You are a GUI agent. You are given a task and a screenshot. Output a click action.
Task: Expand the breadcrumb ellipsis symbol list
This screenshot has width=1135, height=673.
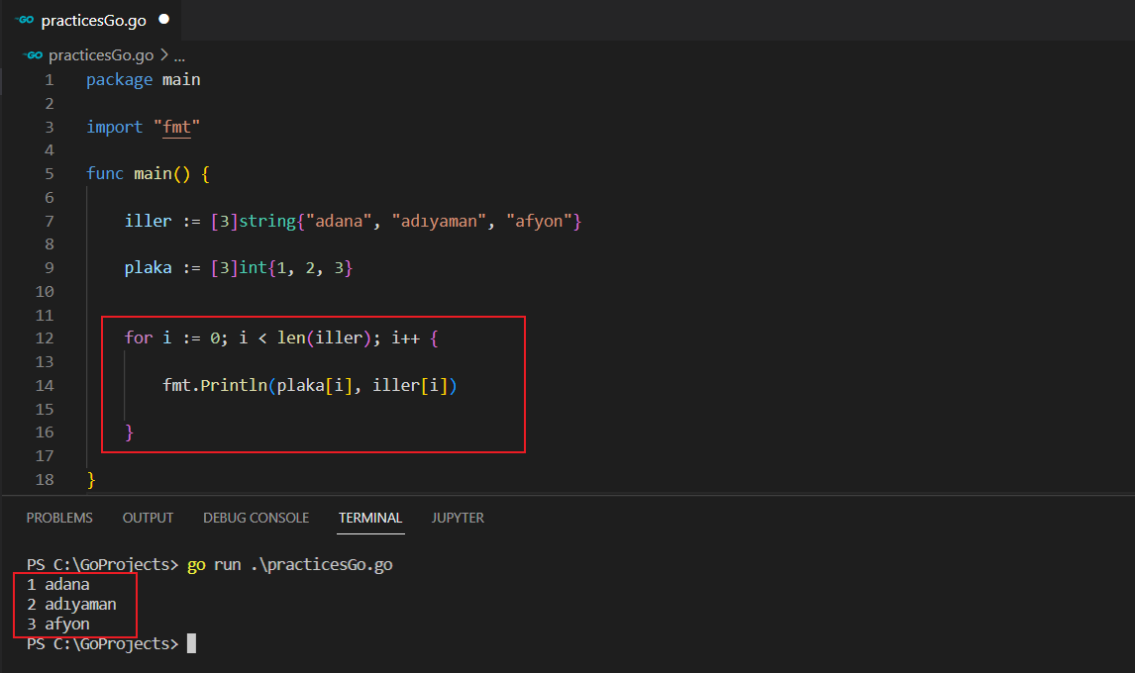(x=179, y=56)
